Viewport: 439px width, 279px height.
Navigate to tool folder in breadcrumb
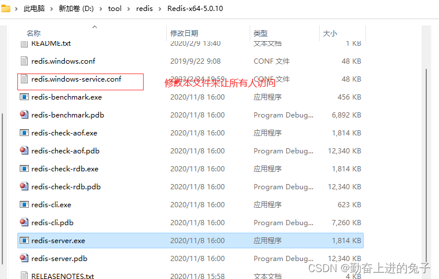[x=115, y=9]
